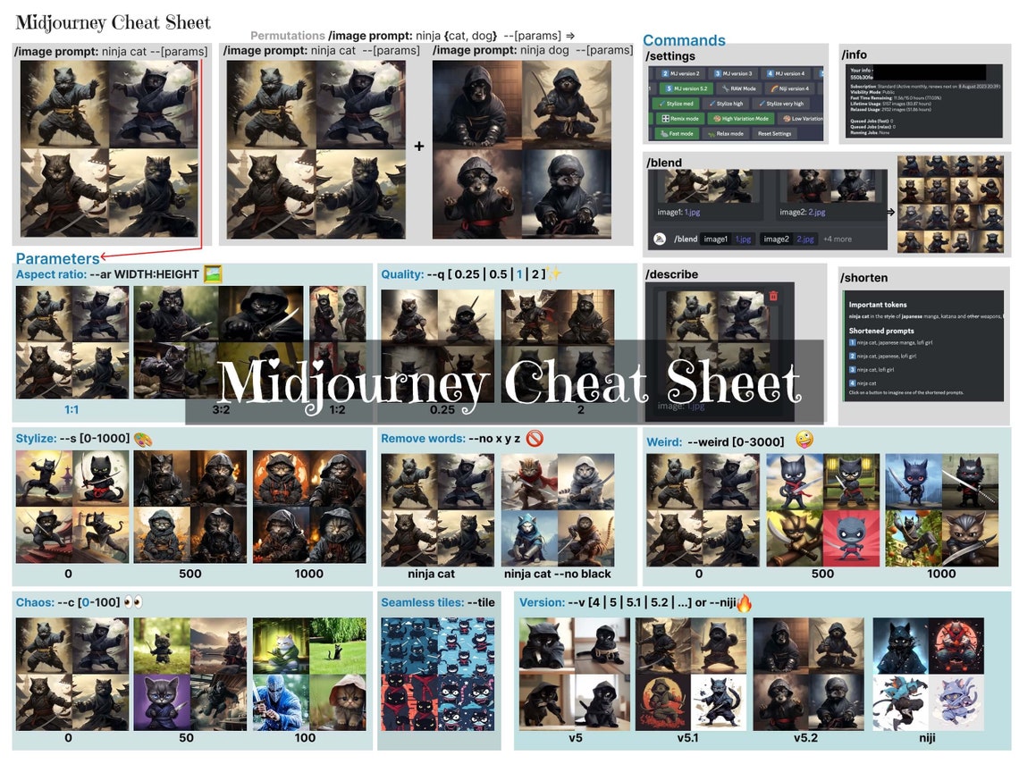This screenshot has width=1019, height=764.
Task: Open the 1.jpg link under image1
Action: pyautogui.click(x=692, y=212)
